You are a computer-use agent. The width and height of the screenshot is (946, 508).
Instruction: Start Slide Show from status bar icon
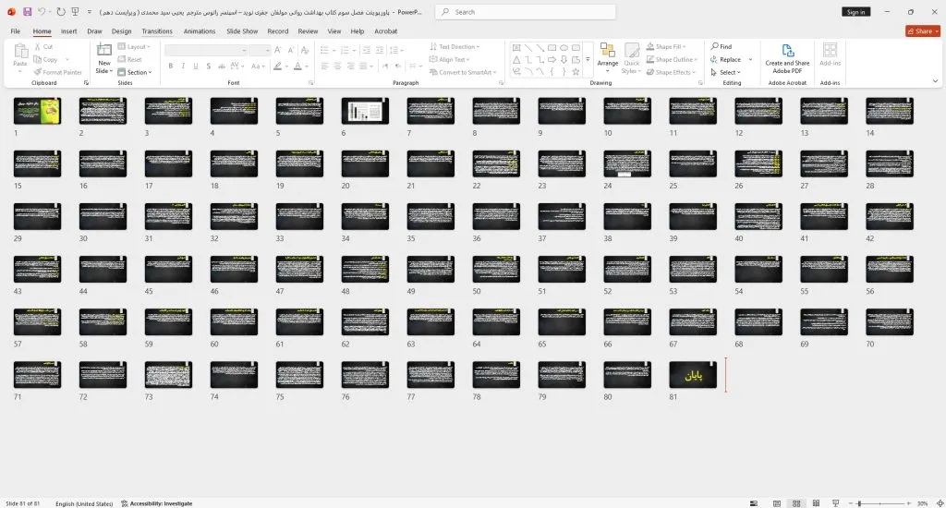835,503
